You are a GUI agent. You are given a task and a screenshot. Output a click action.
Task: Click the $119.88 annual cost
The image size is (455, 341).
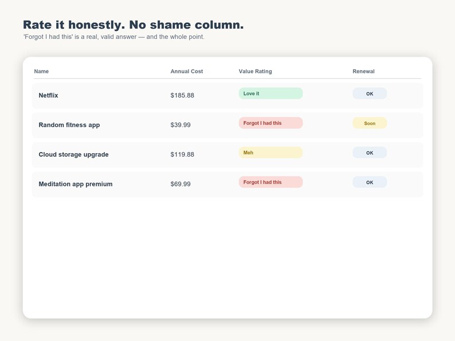click(x=182, y=154)
